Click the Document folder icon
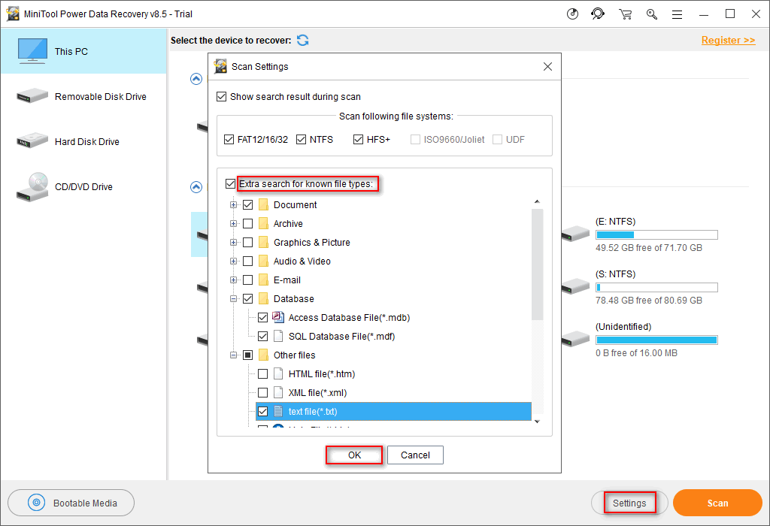The height and width of the screenshot is (526, 770). [263, 204]
